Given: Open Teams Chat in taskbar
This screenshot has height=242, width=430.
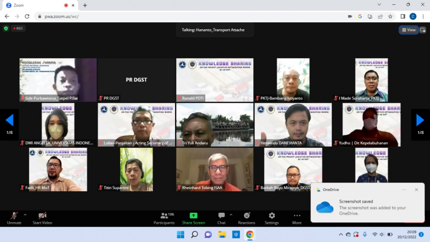Looking at the screenshot, I should point(208,235).
